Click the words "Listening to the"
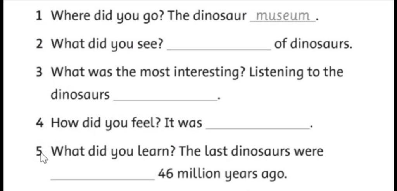 click(x=296, y=73)
